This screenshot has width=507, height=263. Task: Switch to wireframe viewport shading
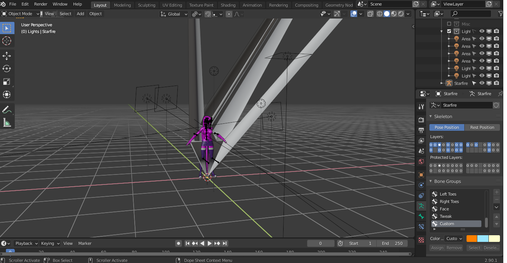coord(380,14)
